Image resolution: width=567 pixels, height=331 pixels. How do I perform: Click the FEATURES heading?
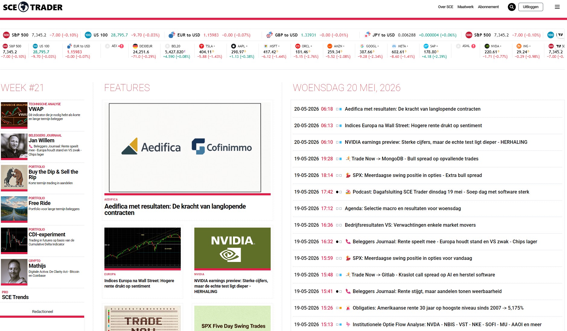click(127, 88)
